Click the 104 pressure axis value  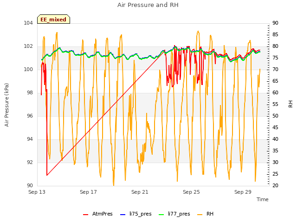(28, 23)
